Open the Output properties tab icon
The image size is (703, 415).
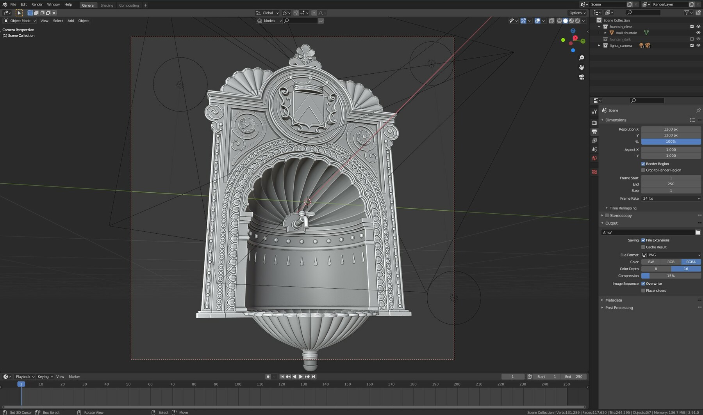[594, 132]
